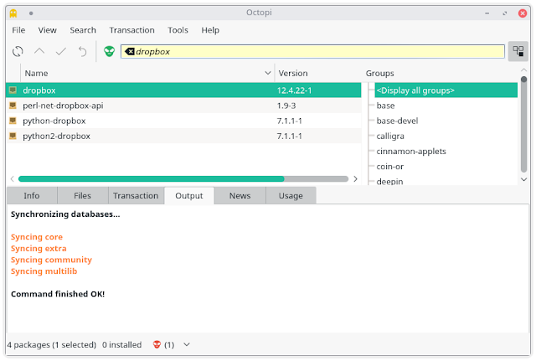Screen dimensions: 536x361
Task: Click the groups list vertical scrollbar
Action: point(523,125)
